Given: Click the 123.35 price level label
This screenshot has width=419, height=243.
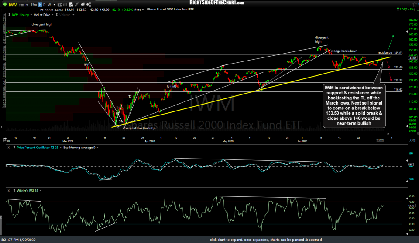Looking at the screenshot, I should pyautogui.click(x=398, y=80).
